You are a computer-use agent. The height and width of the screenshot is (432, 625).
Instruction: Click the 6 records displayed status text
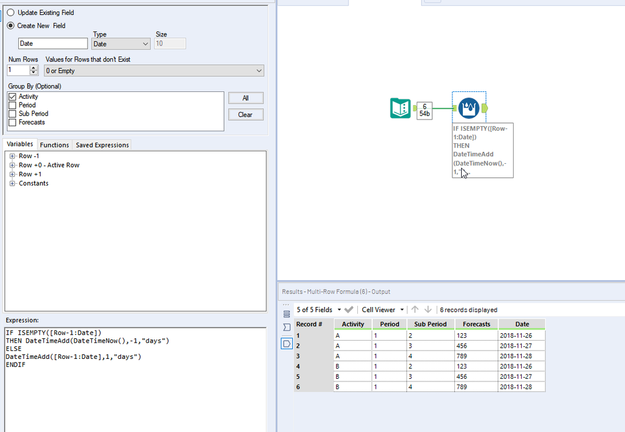[469, 309]
